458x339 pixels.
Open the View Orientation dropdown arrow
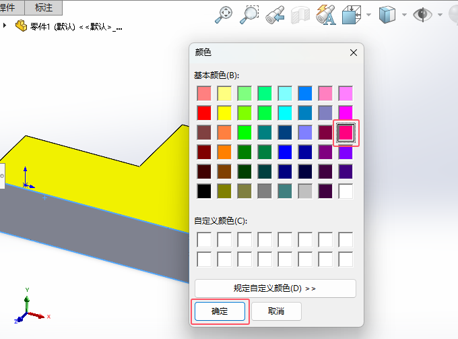[x=369, y=15]
